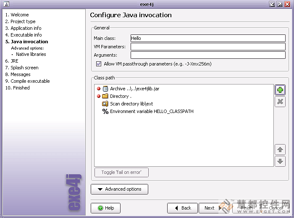The image size is (294, 218).
Task: Go to step 2. Project type
Action: 20,21
